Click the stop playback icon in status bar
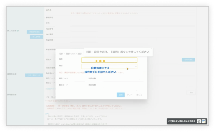 pos(199,121)
